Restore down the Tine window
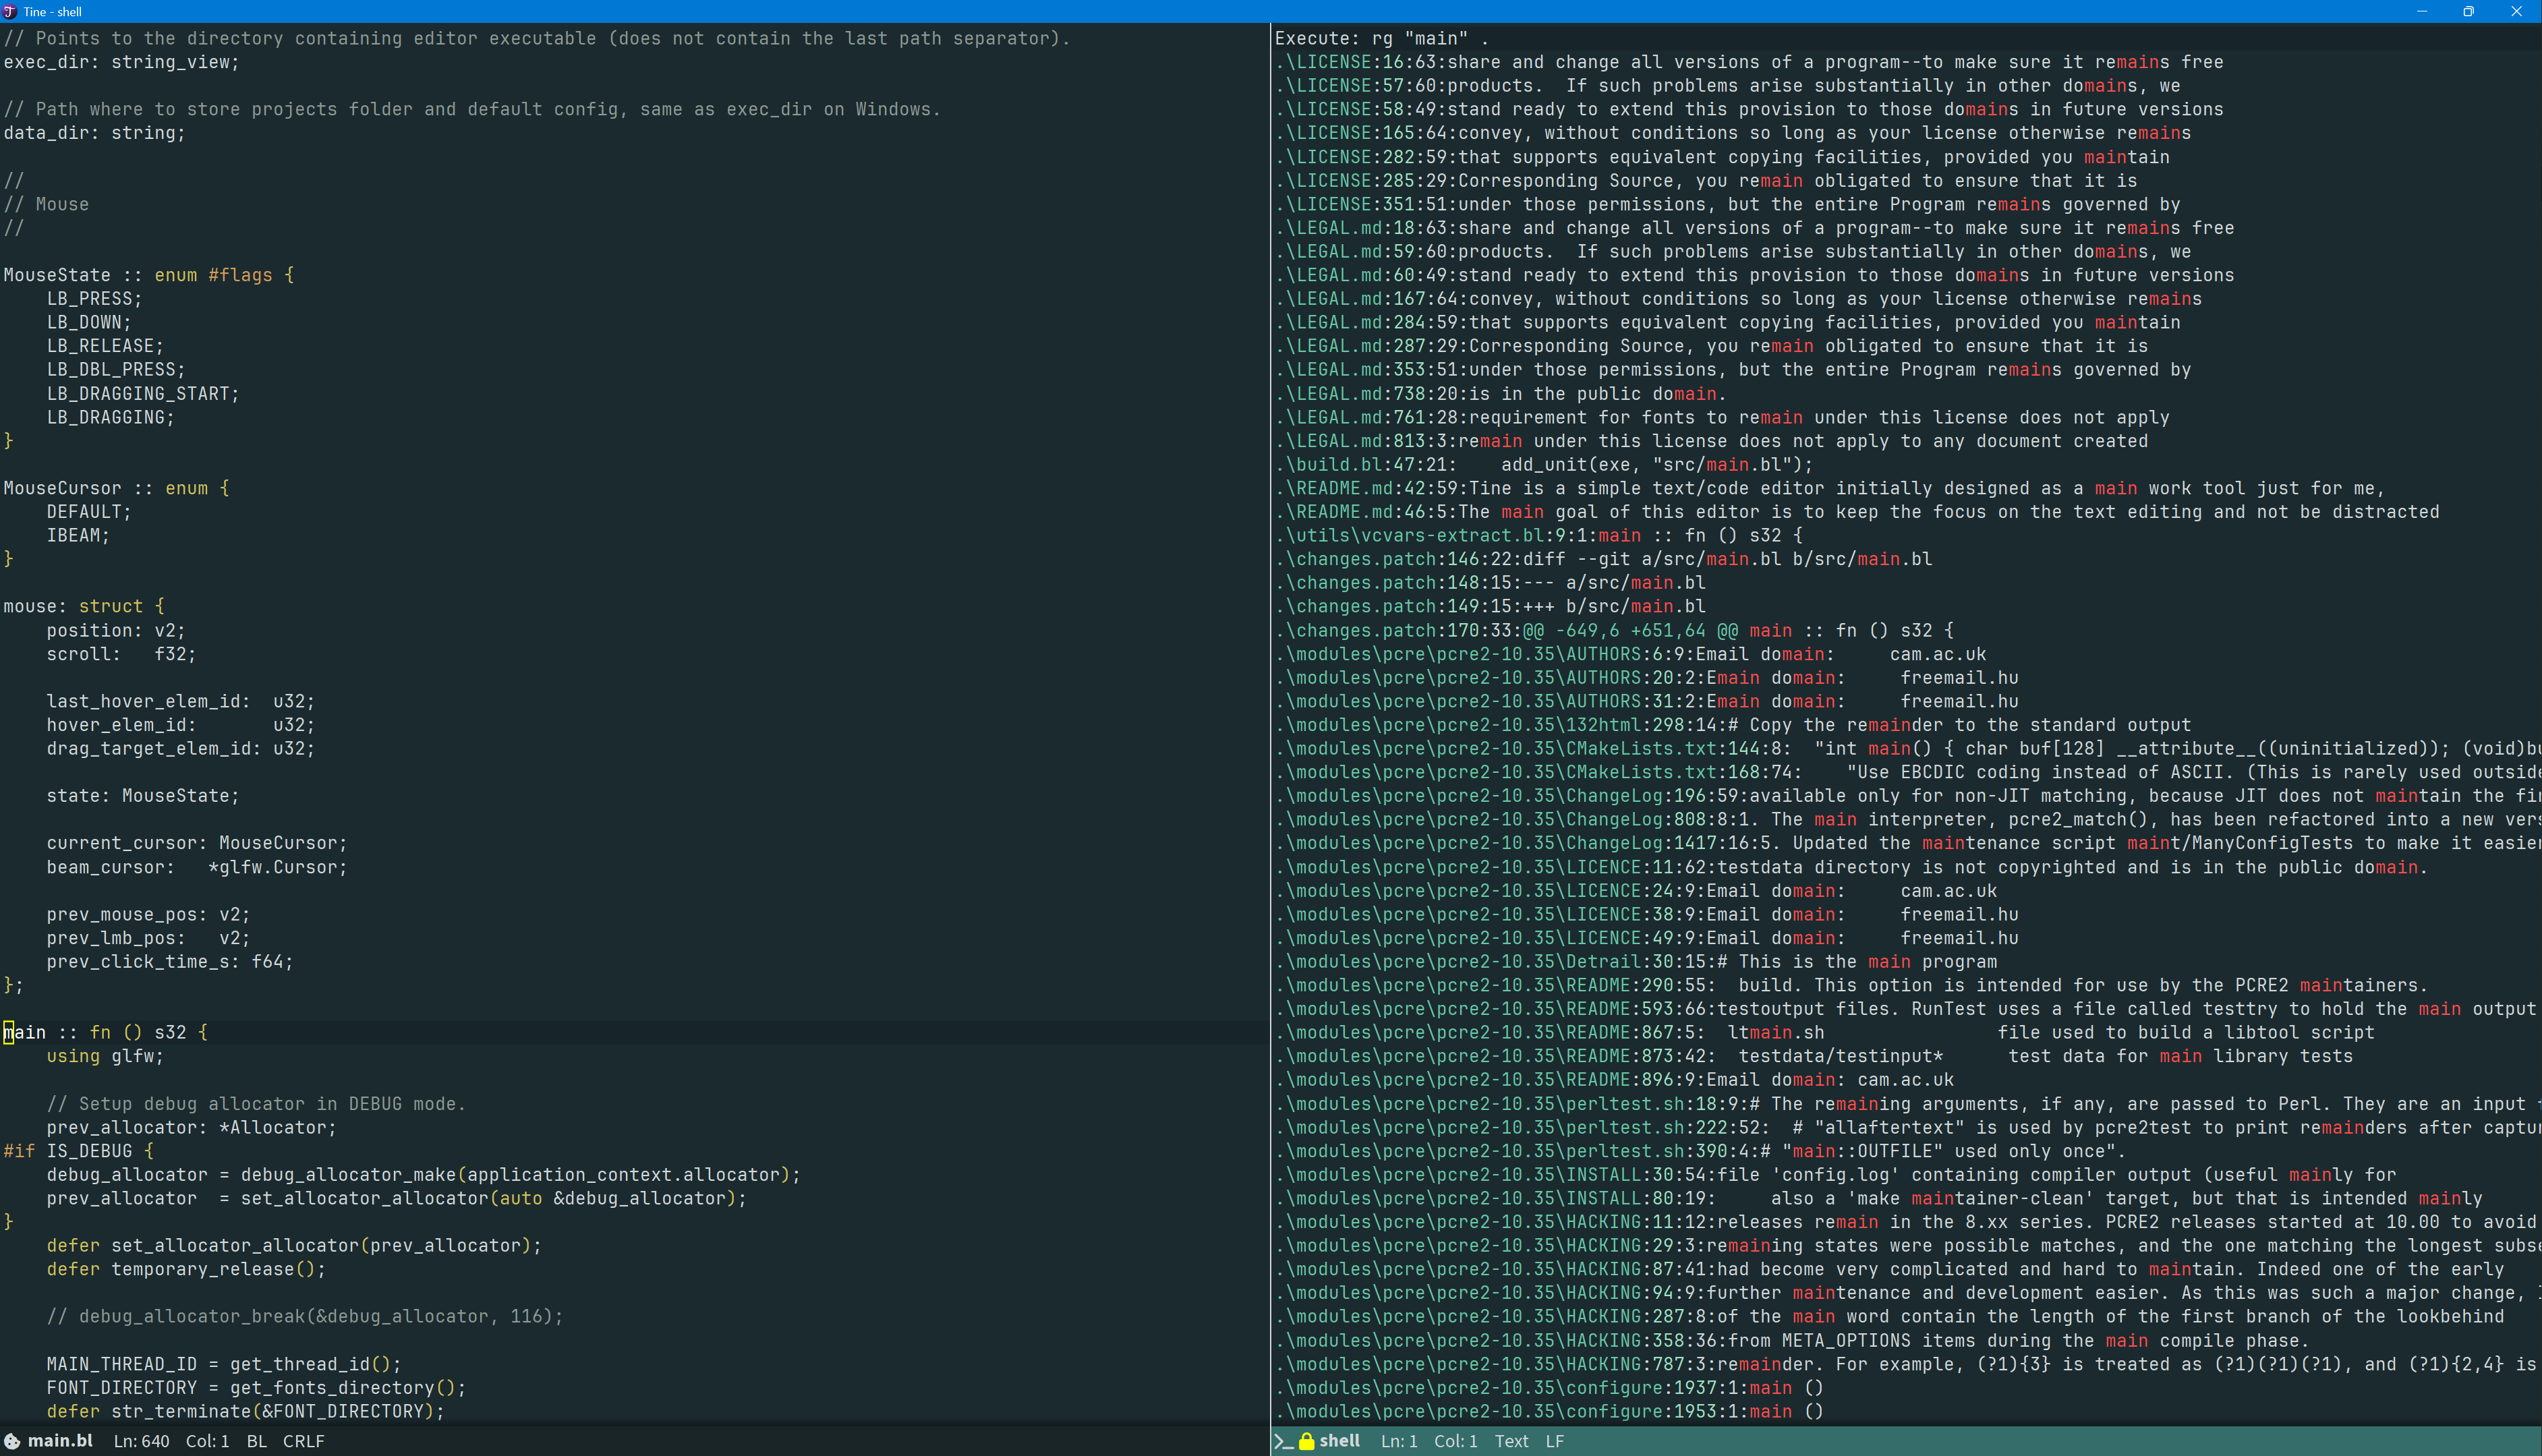 2468,11
